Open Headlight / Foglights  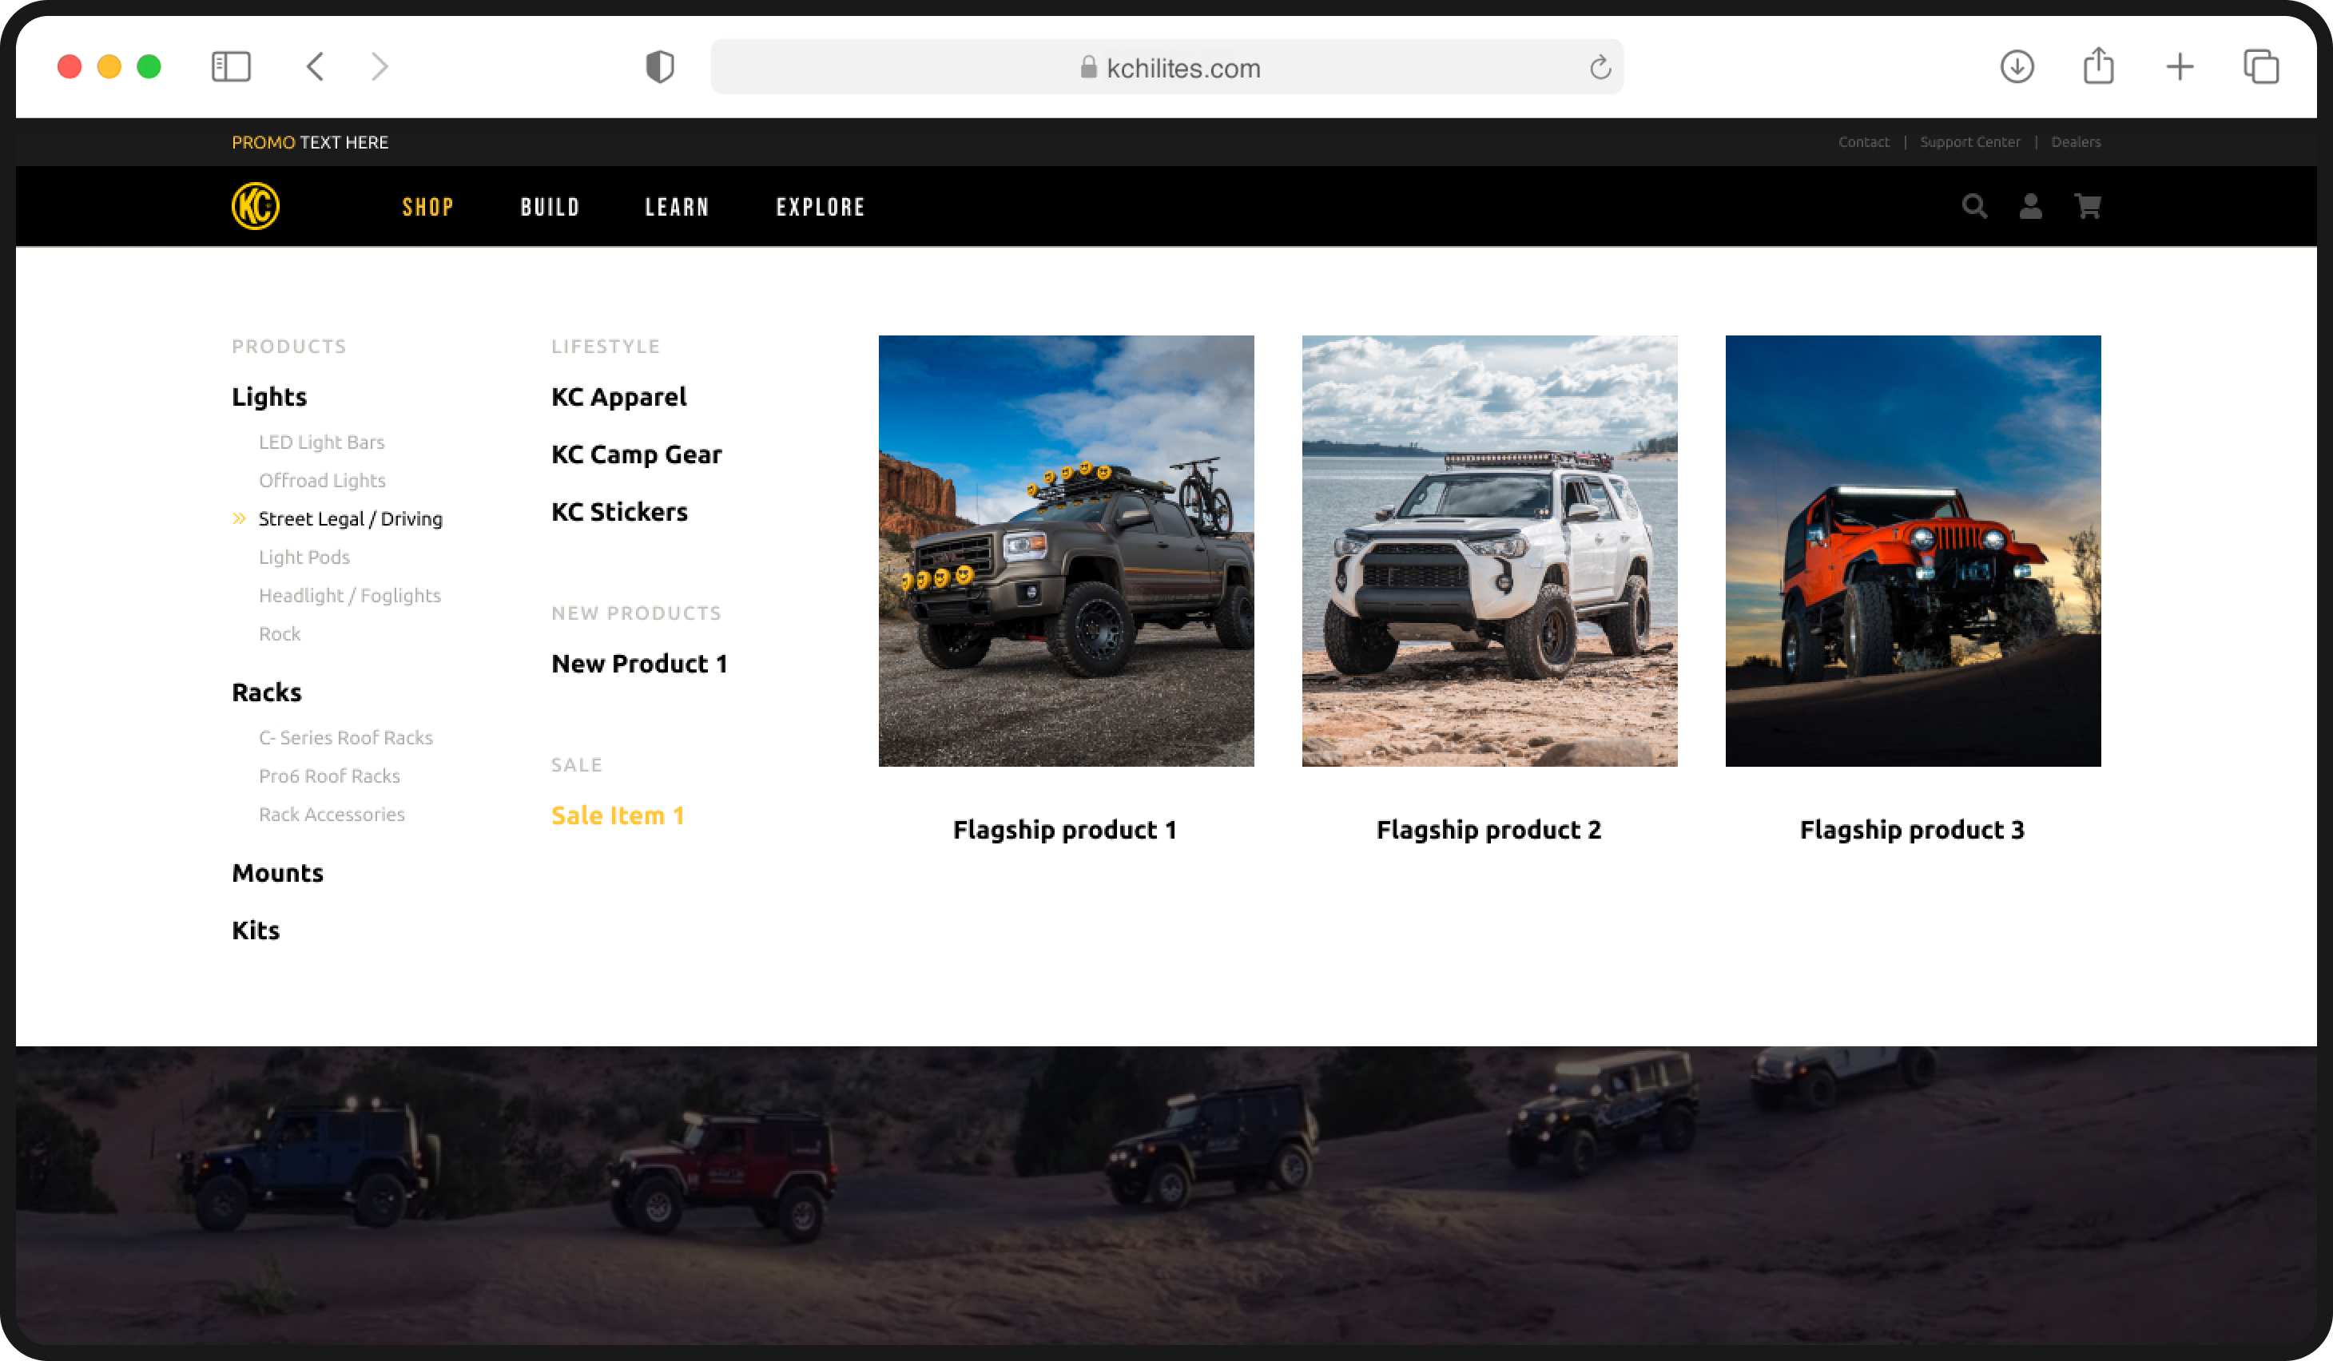point(349,596)
